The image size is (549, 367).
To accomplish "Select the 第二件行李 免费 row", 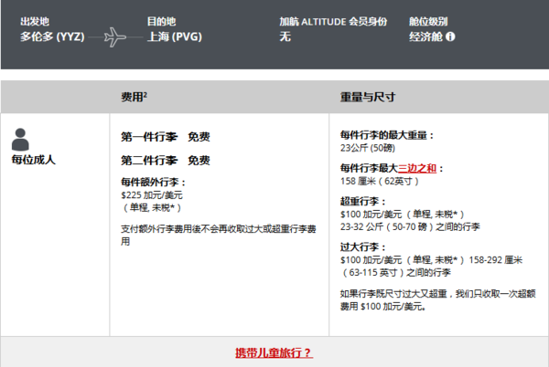I will tap(166, 160).
